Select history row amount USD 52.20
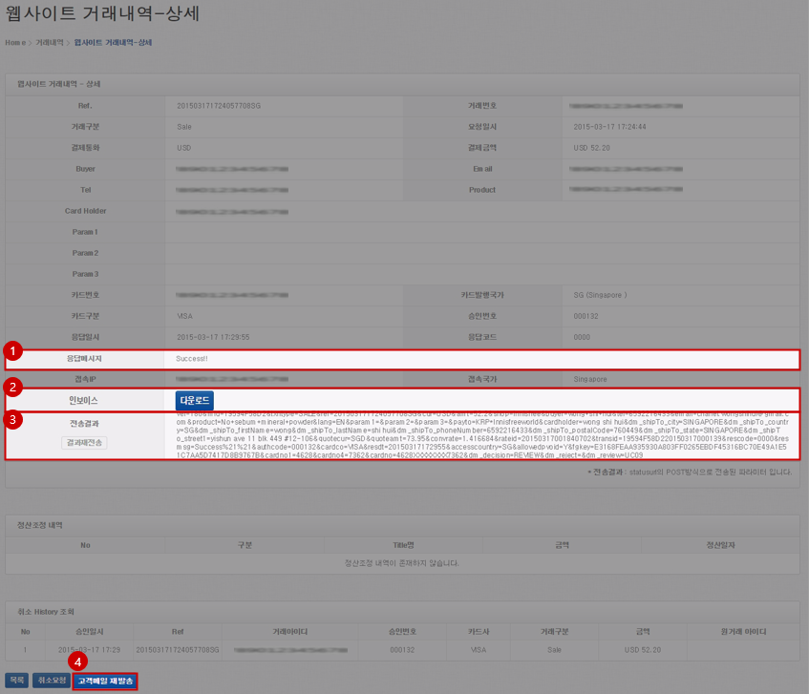Viewport: 809px width, 694px height. 643,650
